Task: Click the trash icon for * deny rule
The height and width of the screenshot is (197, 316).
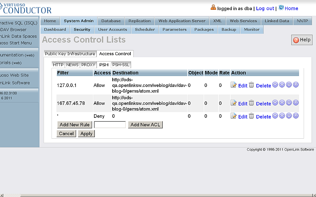Action: [x=252, y=116]
